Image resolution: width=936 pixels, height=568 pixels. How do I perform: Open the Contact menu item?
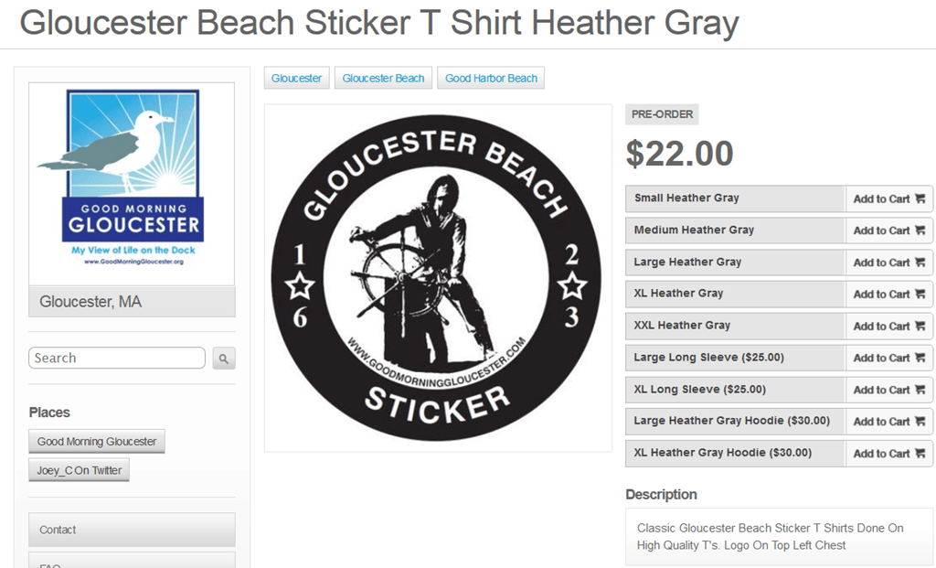pos(132,530)
